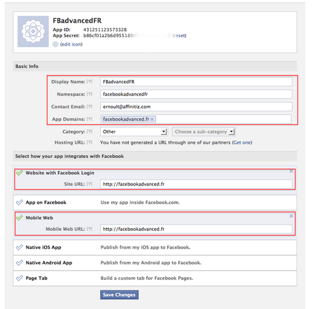Click the Basic Info section header
312x309 pixels.
[x=155, y=66]
